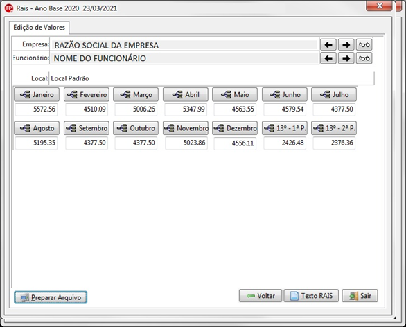Open Junho details button

tap(285, 94)
